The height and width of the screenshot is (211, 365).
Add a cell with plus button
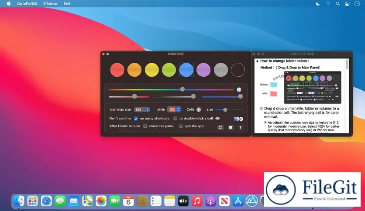[199, 109]
